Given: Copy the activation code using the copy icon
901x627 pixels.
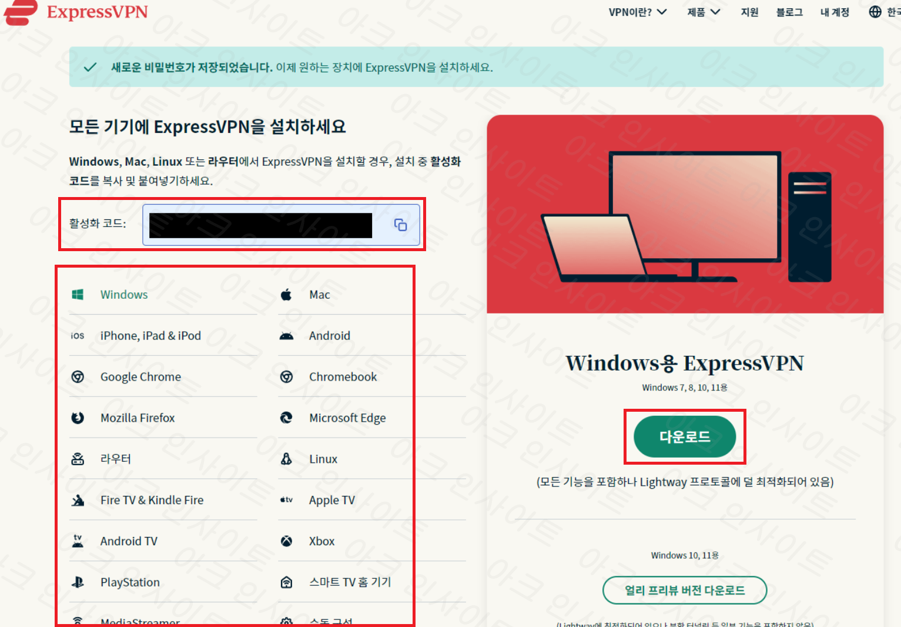Looking at the screenshot, I should pos(400,225).
